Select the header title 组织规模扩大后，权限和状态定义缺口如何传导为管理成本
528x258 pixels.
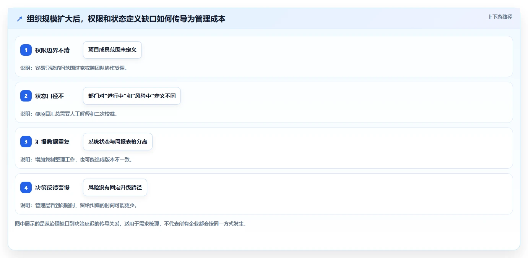126,19
